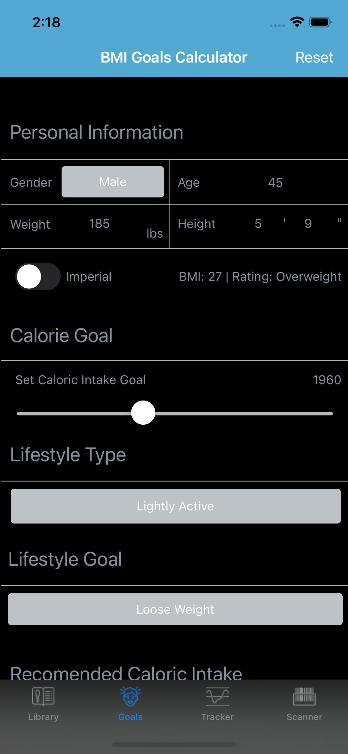Open the Lightly Active lifestyle picker

(x=175, y=506)
